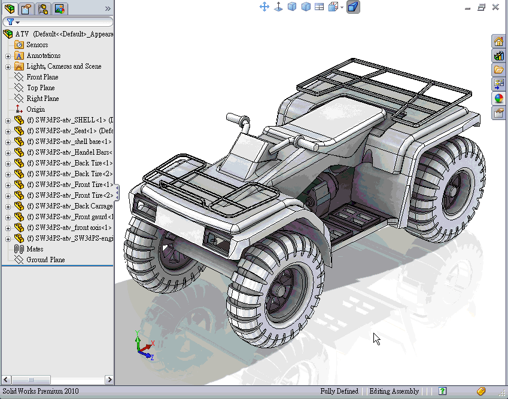
Task: Click the section view cube icon
Action: tap(333, 7)
